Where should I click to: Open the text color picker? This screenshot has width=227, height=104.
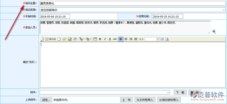[82, 39]
